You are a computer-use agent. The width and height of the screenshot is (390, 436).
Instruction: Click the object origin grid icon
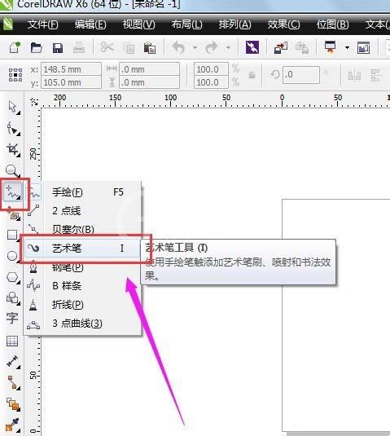(15, 75)
